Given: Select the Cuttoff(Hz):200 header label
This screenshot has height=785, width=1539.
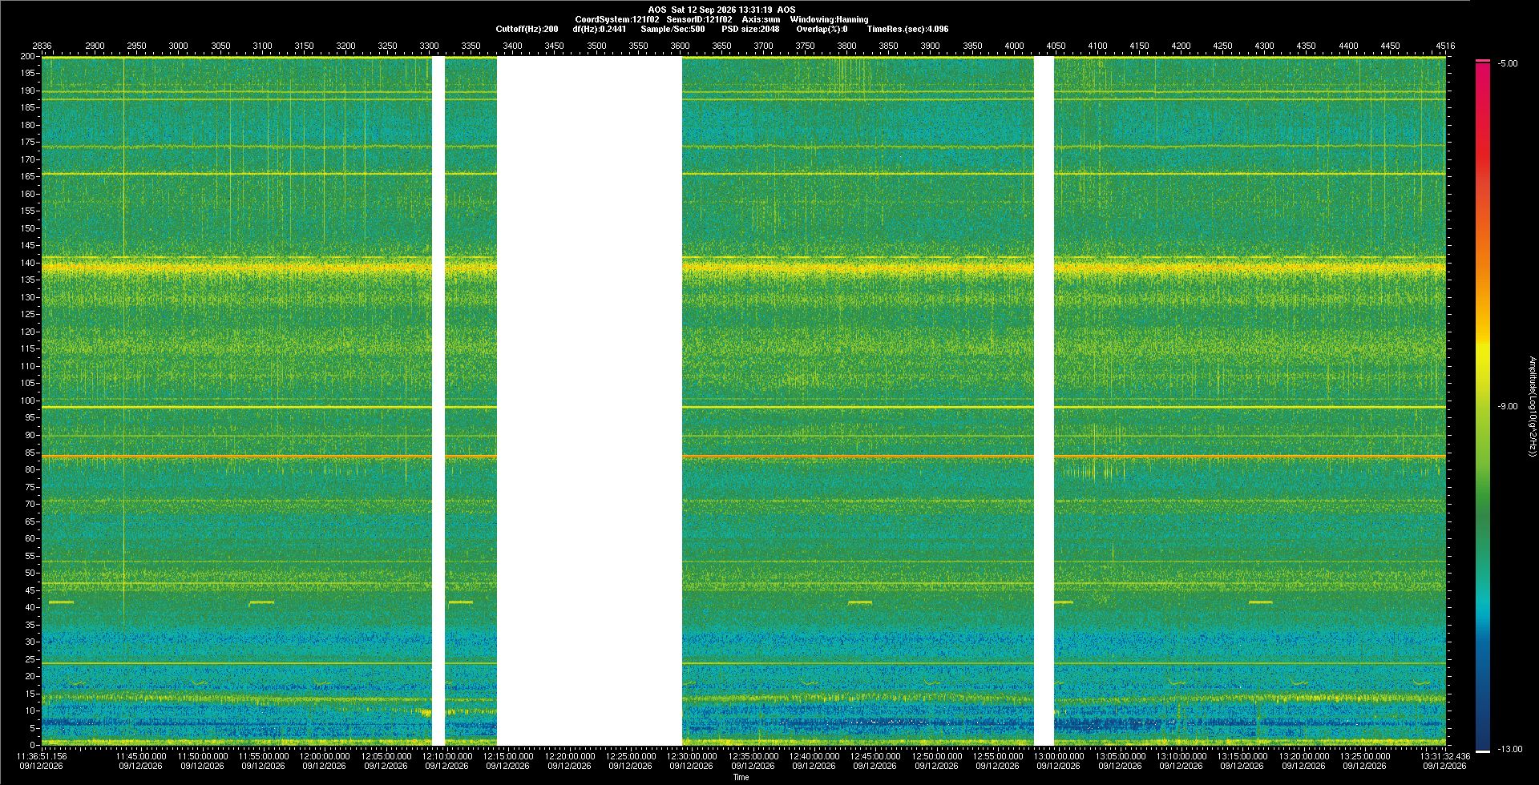Looking at the screenshot, I should click(x=527, y=29).
